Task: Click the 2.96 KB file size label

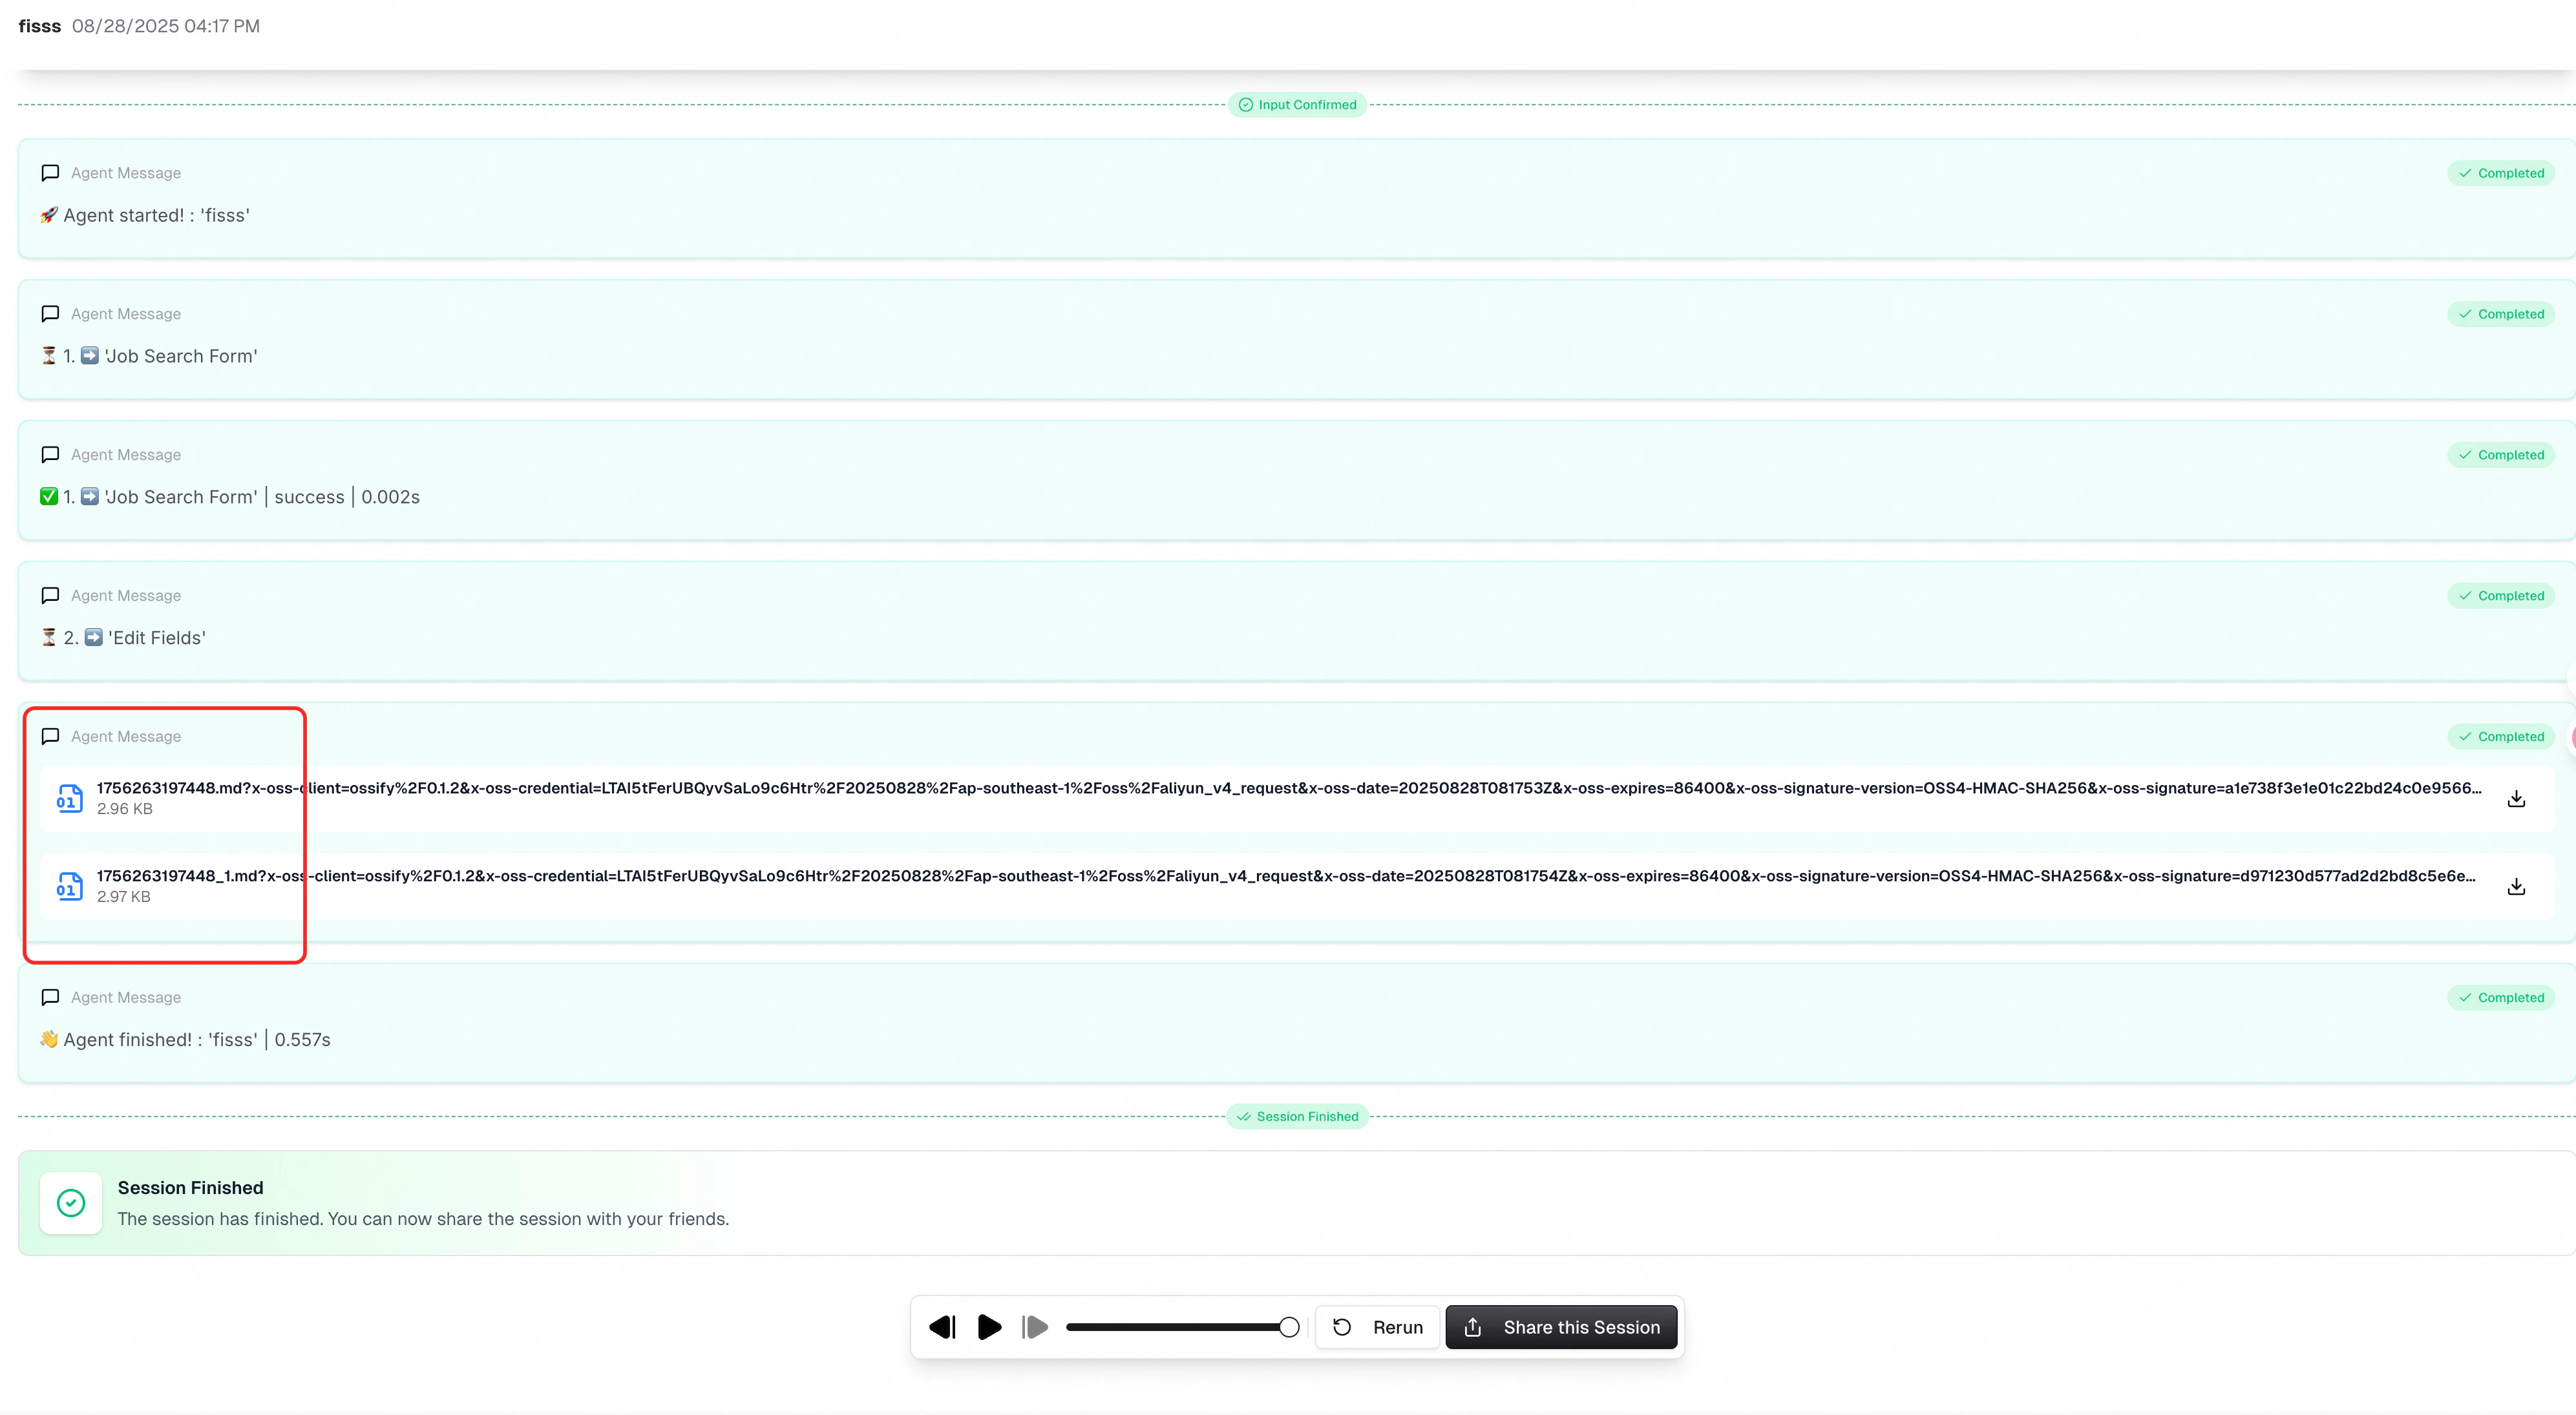Action: click(x=125, y=809)
